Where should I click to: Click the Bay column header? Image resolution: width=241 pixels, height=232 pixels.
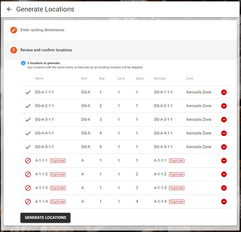[x=102, y=79]
